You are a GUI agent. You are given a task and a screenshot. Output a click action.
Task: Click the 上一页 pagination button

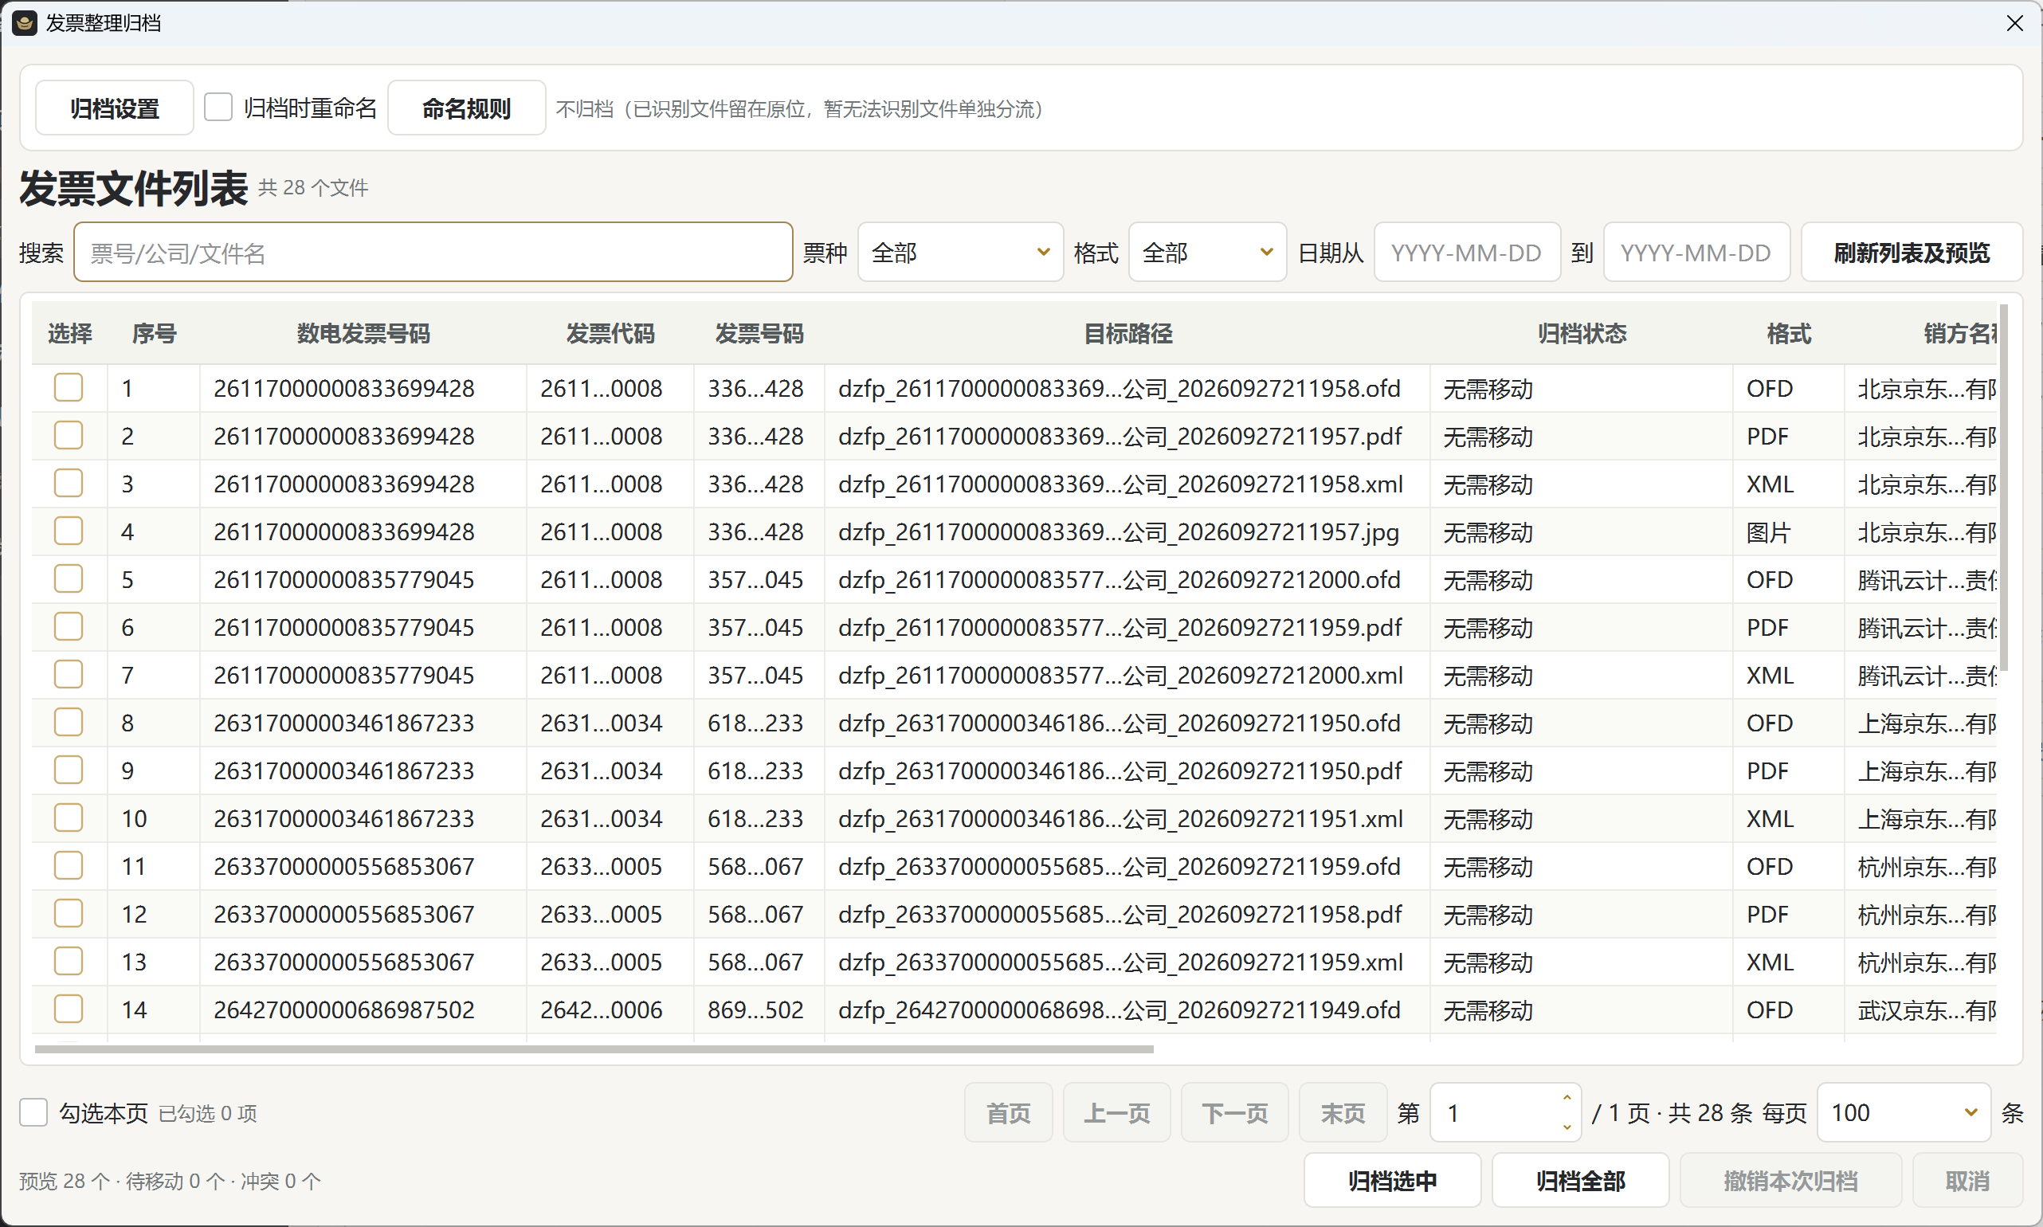1116,1113
